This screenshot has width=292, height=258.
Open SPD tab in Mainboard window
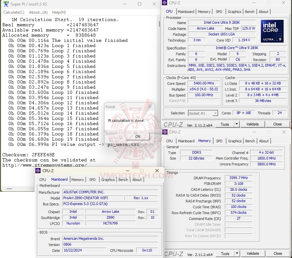92,180
